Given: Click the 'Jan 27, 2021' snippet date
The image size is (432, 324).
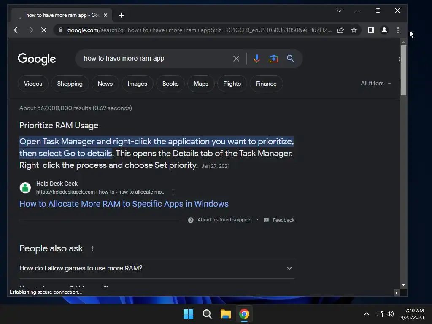Looking at the screenshot, I should (x=216, y=166).
